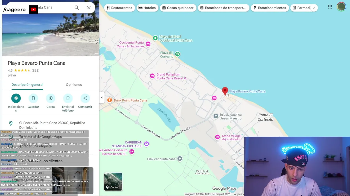Click the Grand Palladium hotel marker
Image resolution: width=350 pixels, height=196 pixels.
point(152,76)
